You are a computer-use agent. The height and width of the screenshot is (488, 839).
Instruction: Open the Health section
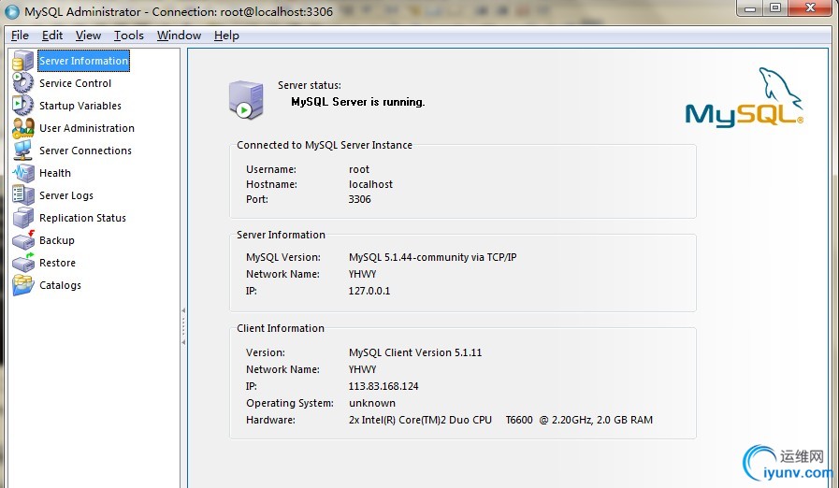[54, 173]
